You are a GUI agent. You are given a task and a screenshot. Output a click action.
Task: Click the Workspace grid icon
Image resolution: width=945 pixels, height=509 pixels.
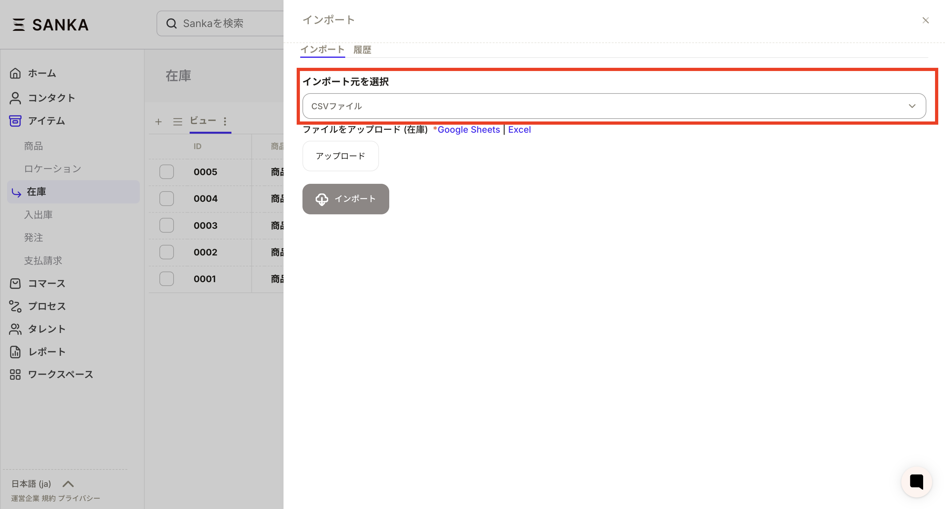[15, 374]
